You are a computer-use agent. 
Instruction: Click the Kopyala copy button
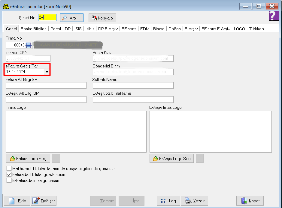click(x=102, y=18)
